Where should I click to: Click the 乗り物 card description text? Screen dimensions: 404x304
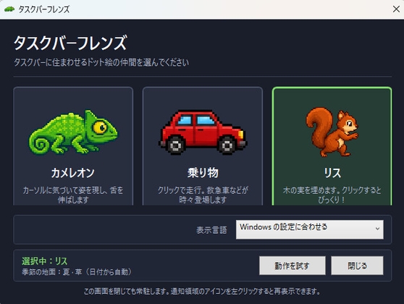[x=203, y=195]
